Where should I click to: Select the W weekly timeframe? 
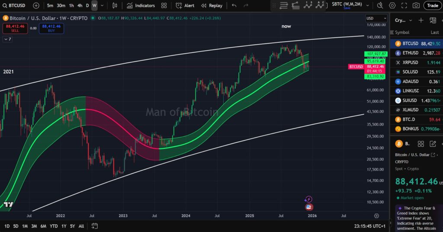[94, 5]
